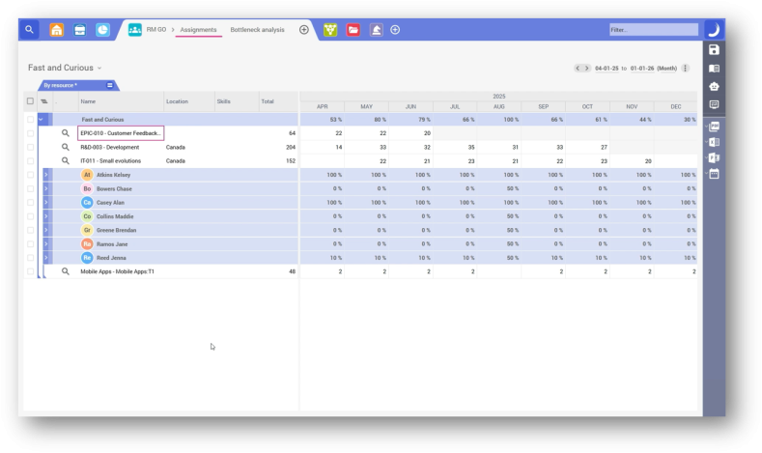Tick the select-all checkbox in header
The image size is (762, 453).
pyautogui.click(x=30, y=101)
